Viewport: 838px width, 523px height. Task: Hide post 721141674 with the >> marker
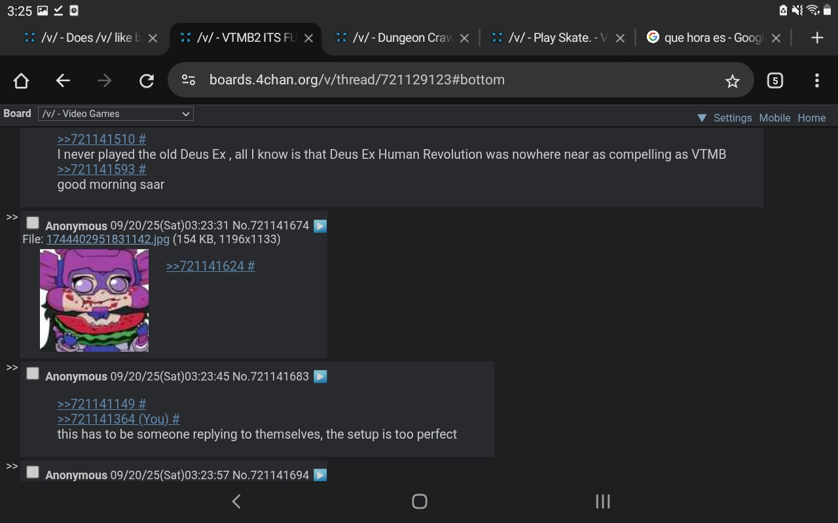click(12, 217)
